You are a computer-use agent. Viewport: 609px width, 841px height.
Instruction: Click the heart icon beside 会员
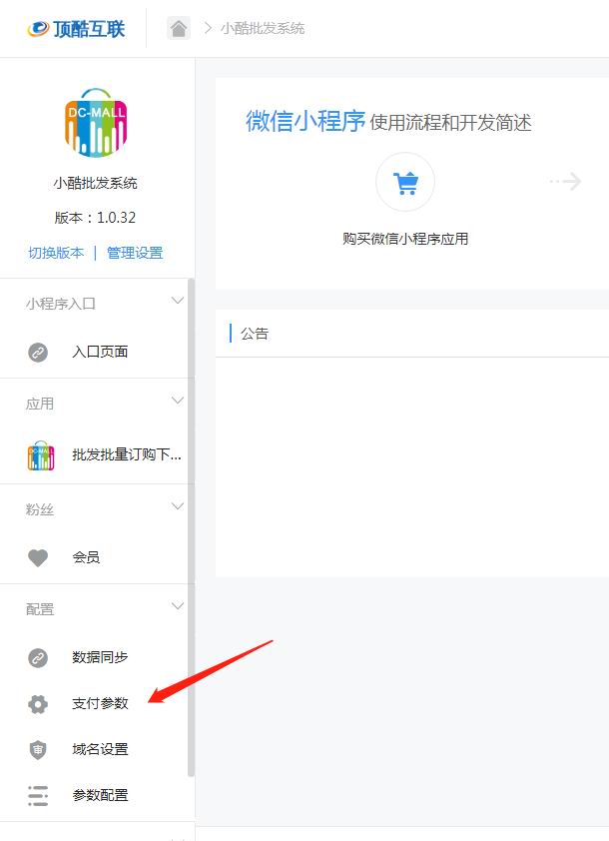click(38, 557)
